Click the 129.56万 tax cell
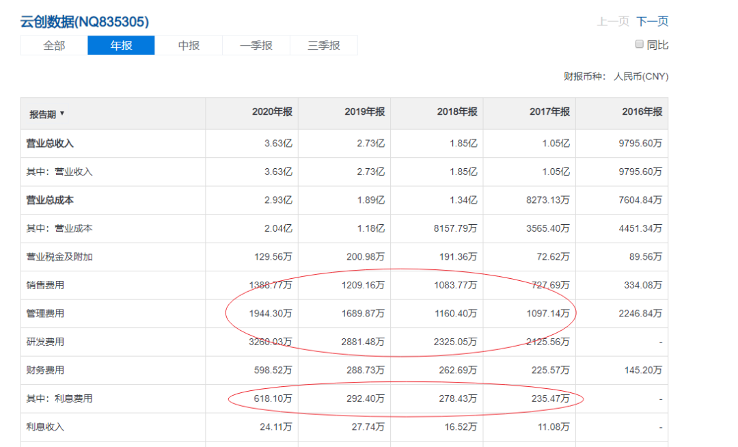738x447 pixels. pos(273,257)
